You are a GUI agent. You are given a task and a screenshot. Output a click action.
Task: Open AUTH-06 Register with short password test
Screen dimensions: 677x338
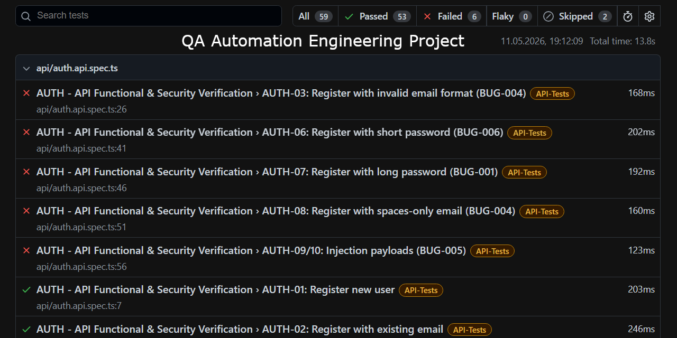[270, 133]
